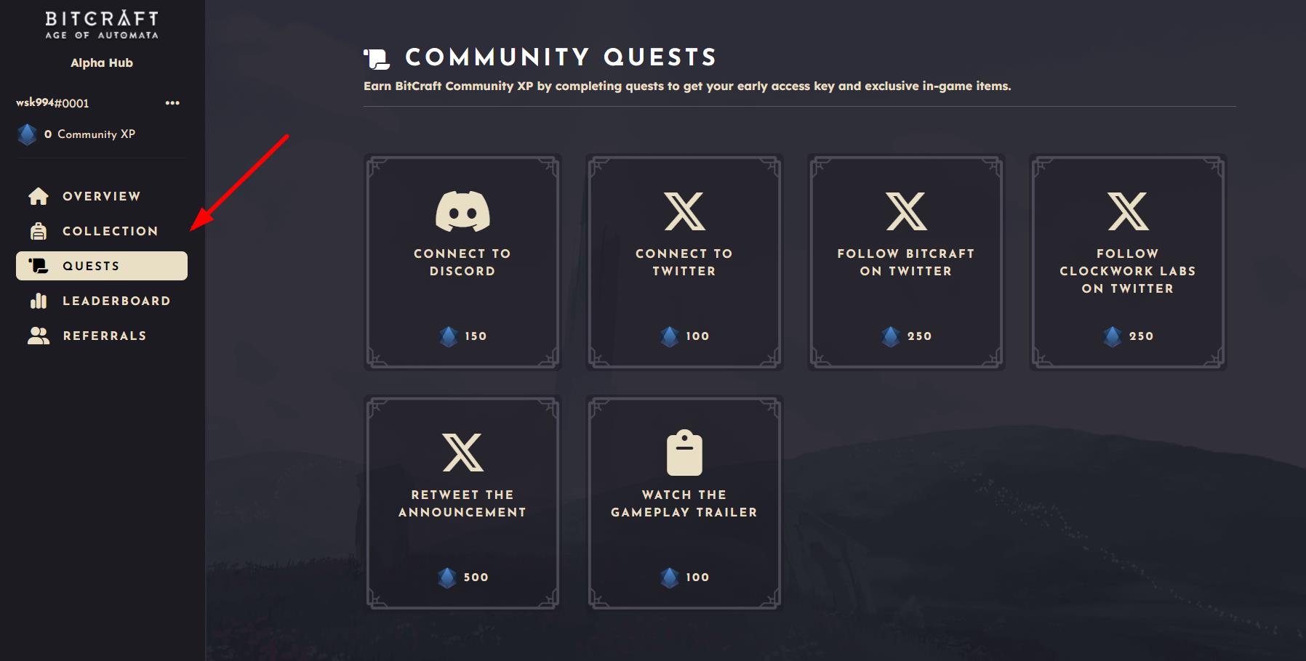Click the X icon on Retweet the Announcement
Image resolution: width=1306 pixels, height=661 pixels.
coord(462,453)
